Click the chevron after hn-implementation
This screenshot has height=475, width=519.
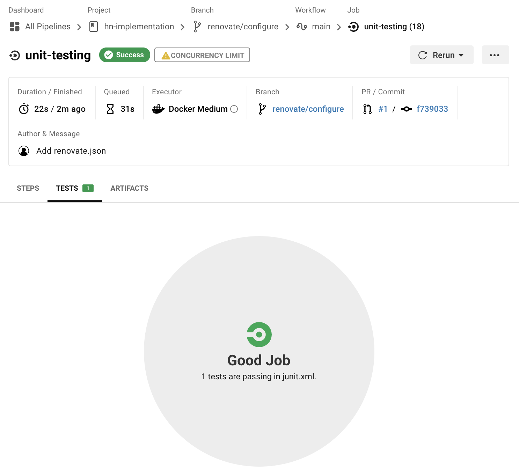tap(182, 27)
